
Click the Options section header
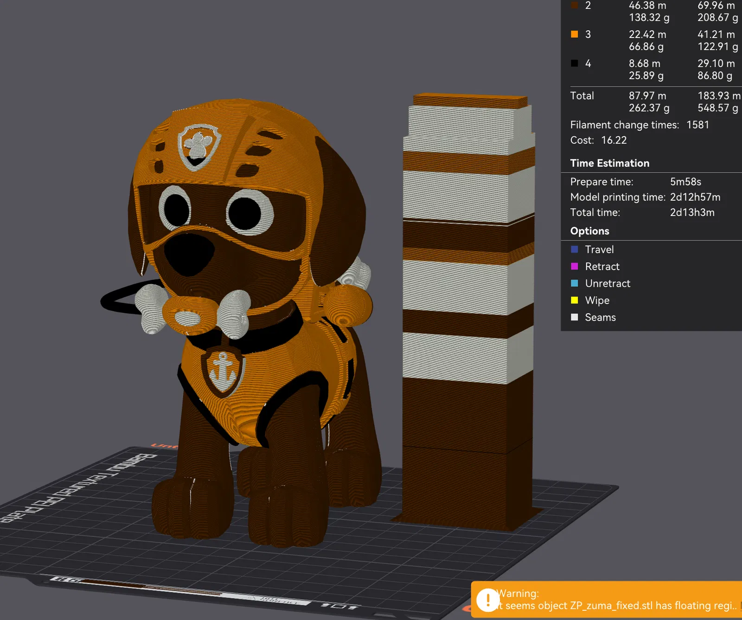pyautogui.click(x=590, y=231)
